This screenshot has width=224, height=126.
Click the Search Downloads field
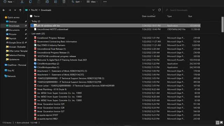[x=193, y=10]
